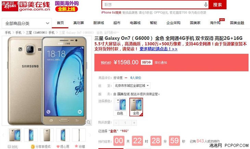Show previous thumbnails with left arrow
This screenshot has width=250, height=149.
click(3, 135)
